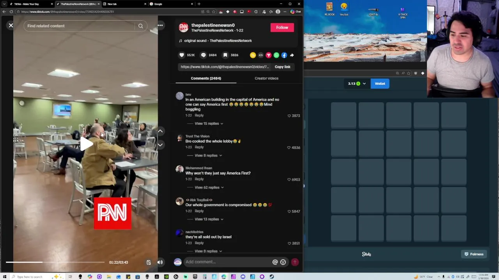Go to previous video with up arrow
Viewport: 499px width, 280px height.
click(x=160, y=131)
